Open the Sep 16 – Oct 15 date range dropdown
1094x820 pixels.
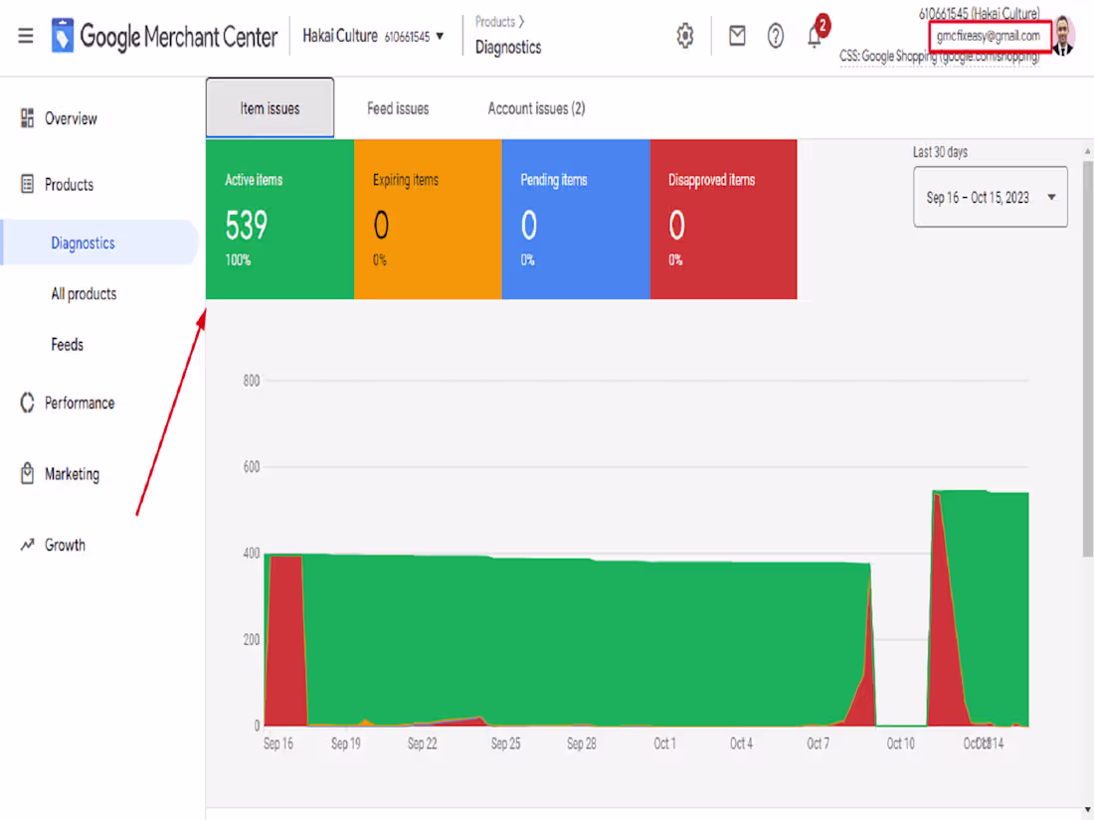coord(990,197)
